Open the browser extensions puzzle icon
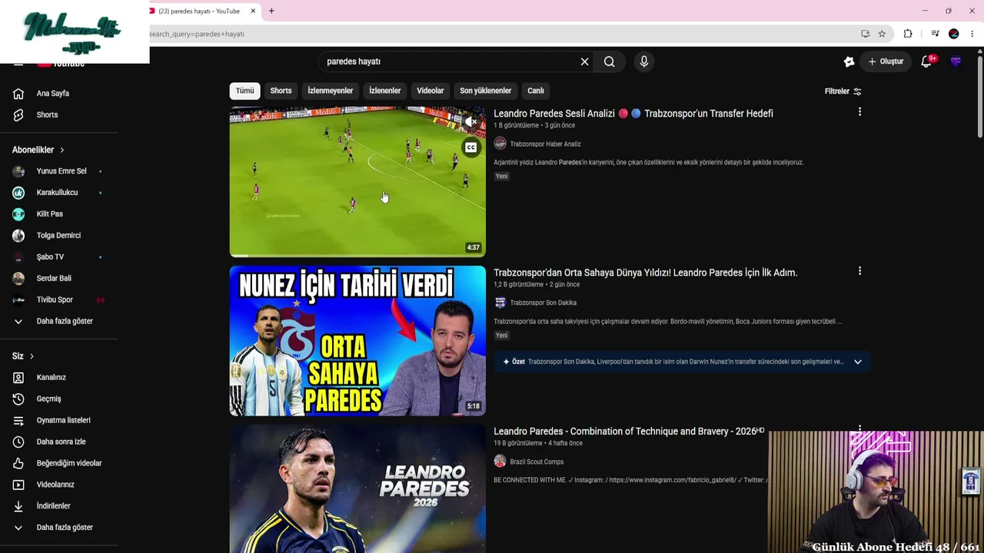 click(908, 34)
